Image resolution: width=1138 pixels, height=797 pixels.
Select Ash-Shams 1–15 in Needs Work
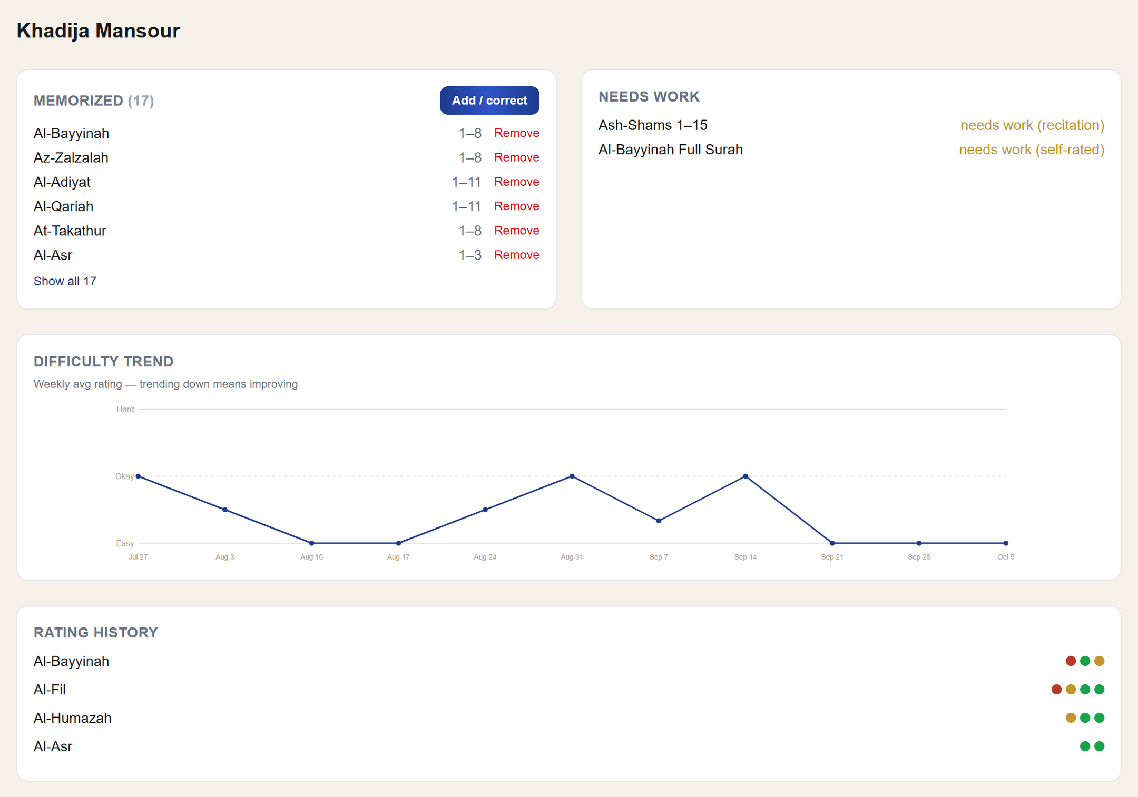(653, 125)
